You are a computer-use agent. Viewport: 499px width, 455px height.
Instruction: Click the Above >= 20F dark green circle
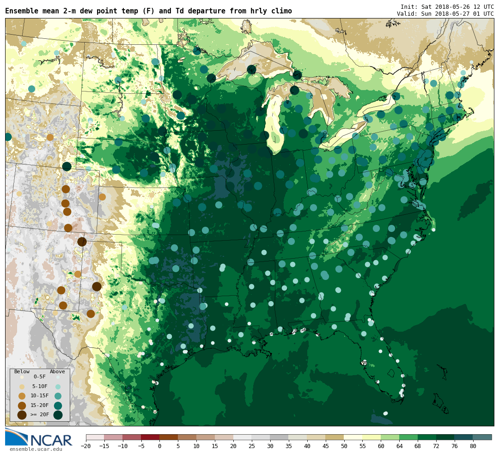pos(58,415)
